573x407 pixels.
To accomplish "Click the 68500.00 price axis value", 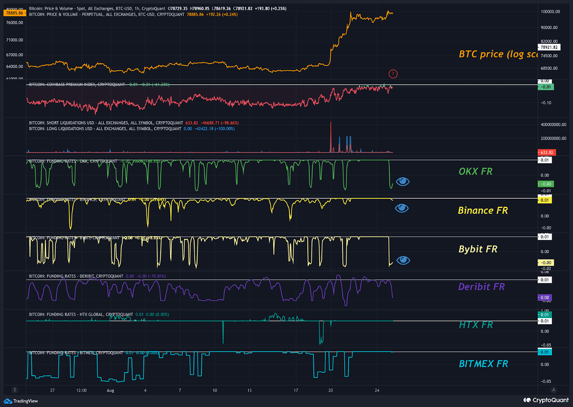I will coord(549,68).
